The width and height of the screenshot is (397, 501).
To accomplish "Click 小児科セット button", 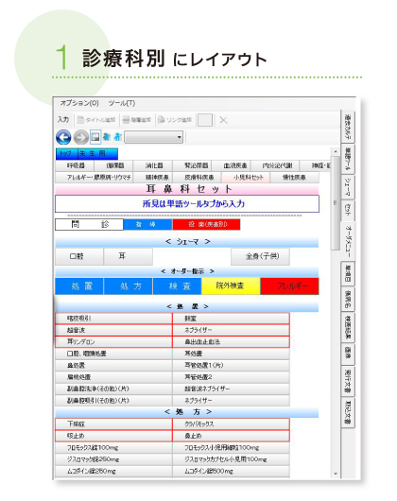I will tap(246, 178).
